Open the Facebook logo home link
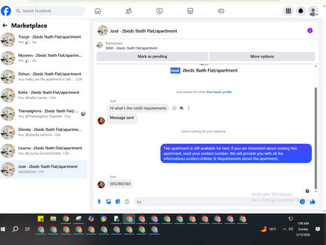Viewport: 326px width, 245px height. tap(6, 11)
